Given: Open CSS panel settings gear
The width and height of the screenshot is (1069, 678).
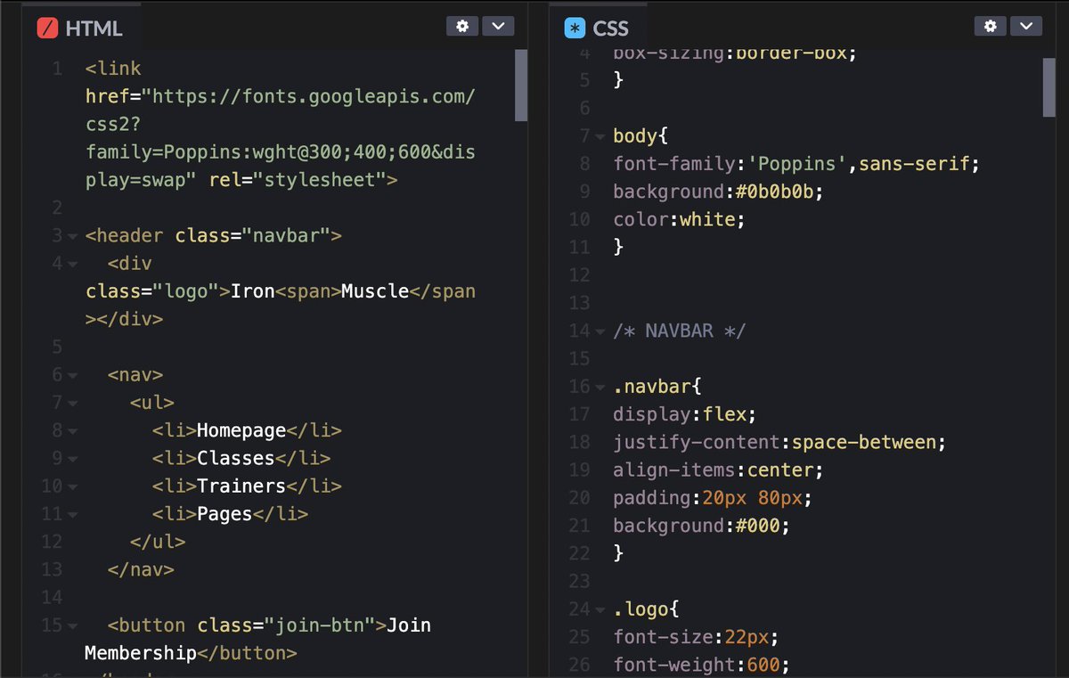Looking at the screenshot, I should 990,26.
